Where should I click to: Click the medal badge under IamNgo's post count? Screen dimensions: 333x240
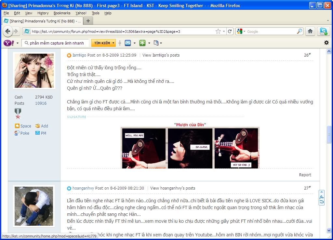click(18, 113)
